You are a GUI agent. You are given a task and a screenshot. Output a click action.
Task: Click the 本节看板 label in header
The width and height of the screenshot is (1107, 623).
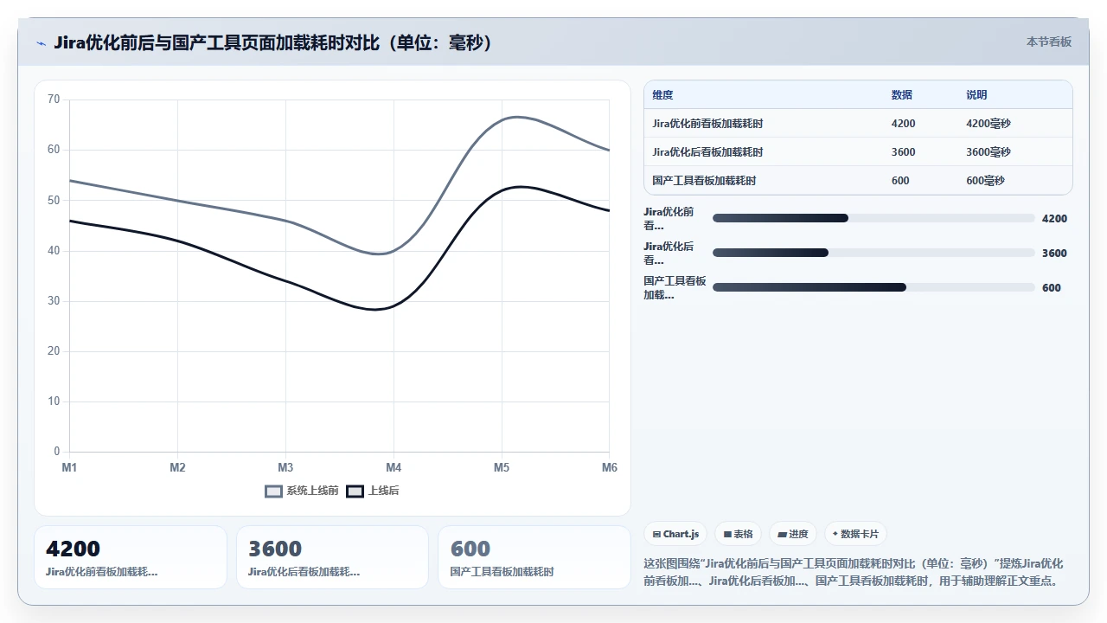click(1049, 42)
